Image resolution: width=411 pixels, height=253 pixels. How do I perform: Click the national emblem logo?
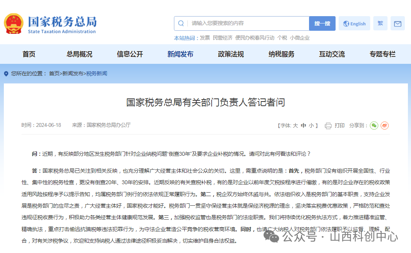pos(14,23)
